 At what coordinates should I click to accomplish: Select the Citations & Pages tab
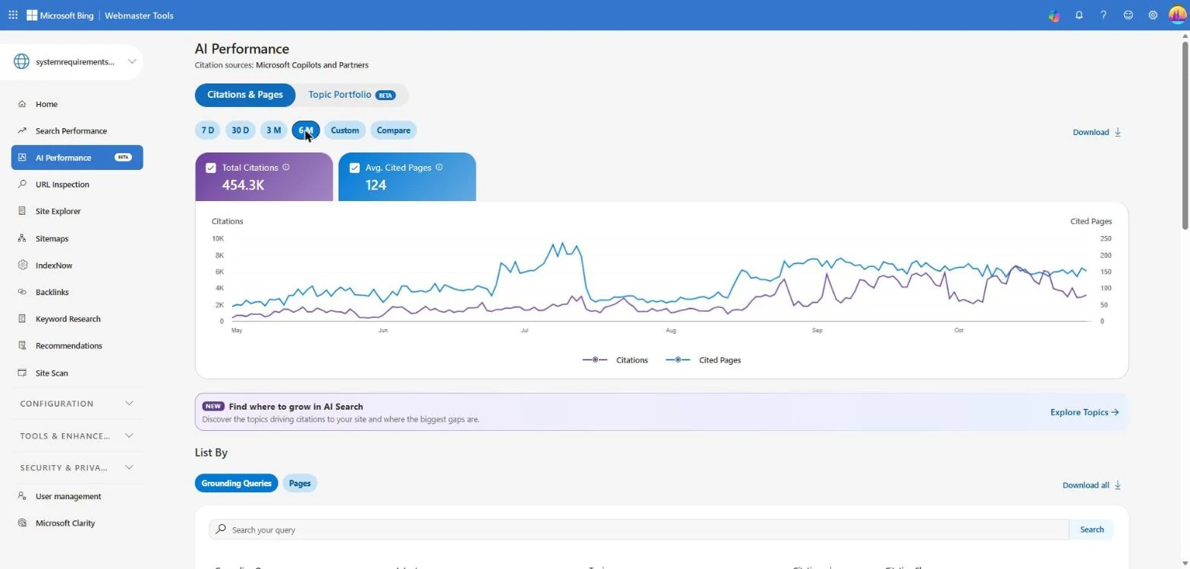[x=245, y=95]
